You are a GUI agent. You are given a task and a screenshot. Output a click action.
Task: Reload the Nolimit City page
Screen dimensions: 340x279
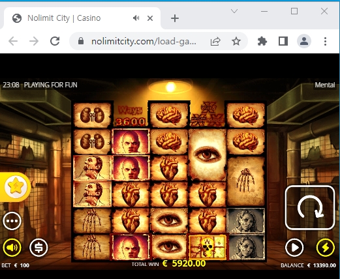[x=55, y=41]
